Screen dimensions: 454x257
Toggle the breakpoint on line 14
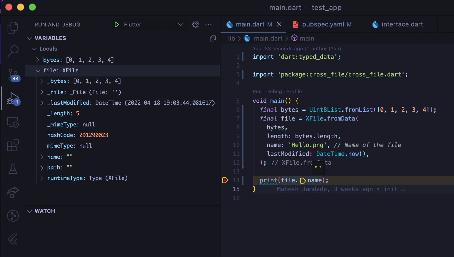click(x=225, y=180)
